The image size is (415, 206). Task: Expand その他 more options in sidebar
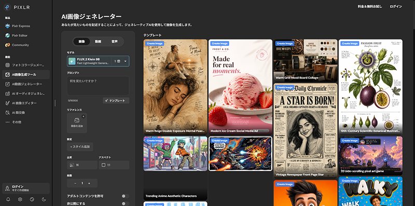pos(25,122)
